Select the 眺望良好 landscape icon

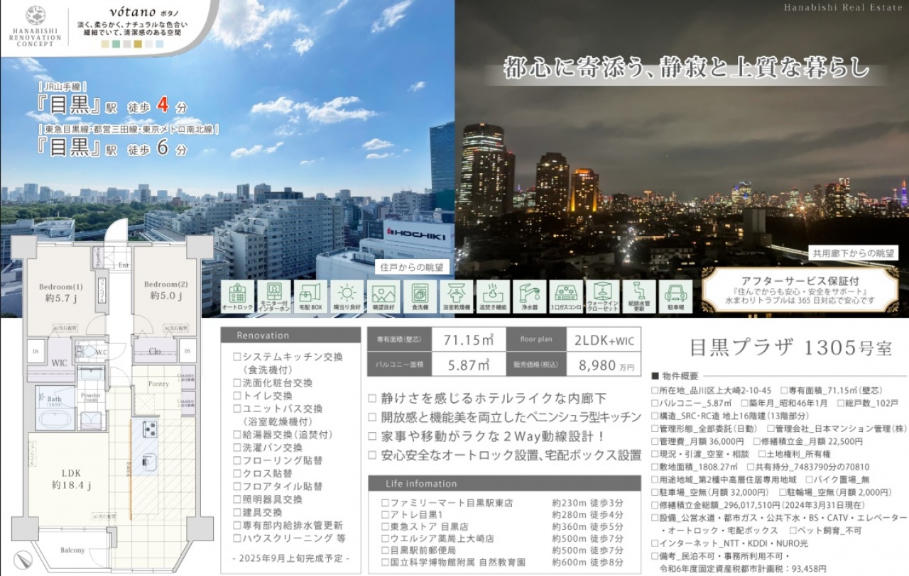pyautogui.click(x=383, y=297)
